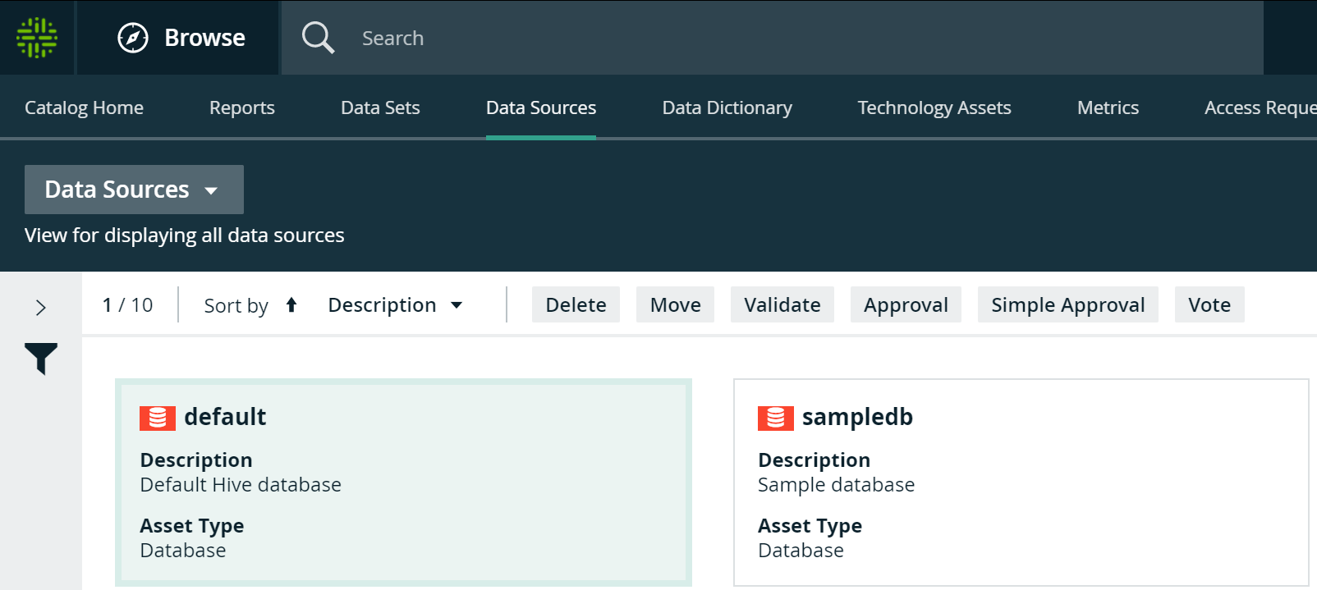Image resolution: width=1317 pixels, height=590 pixels.
Task: Open the filter funnel icon
Action: [x=41, y=359]
